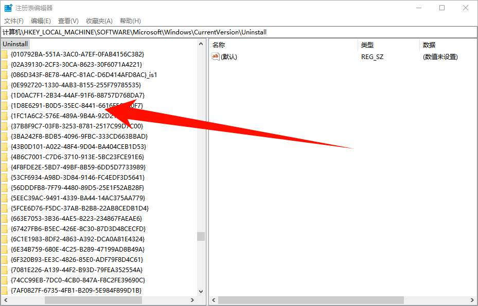
Task: Open the 文件(F) menu
Action: tap(14, 21)
